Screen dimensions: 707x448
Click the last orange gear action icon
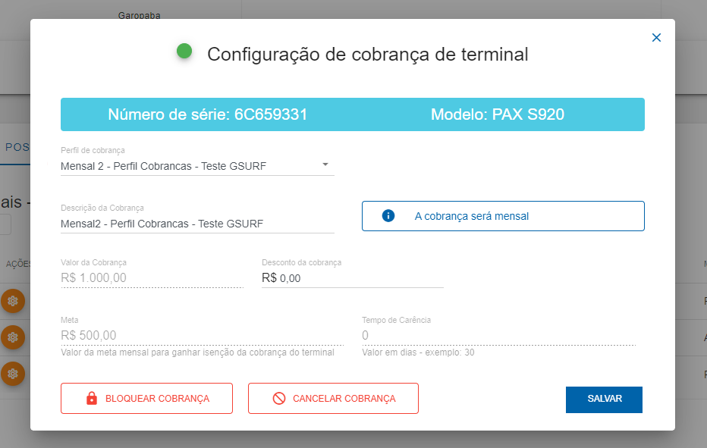tap(13, 373)
